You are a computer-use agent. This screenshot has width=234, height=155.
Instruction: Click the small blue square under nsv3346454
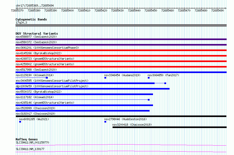105,78
